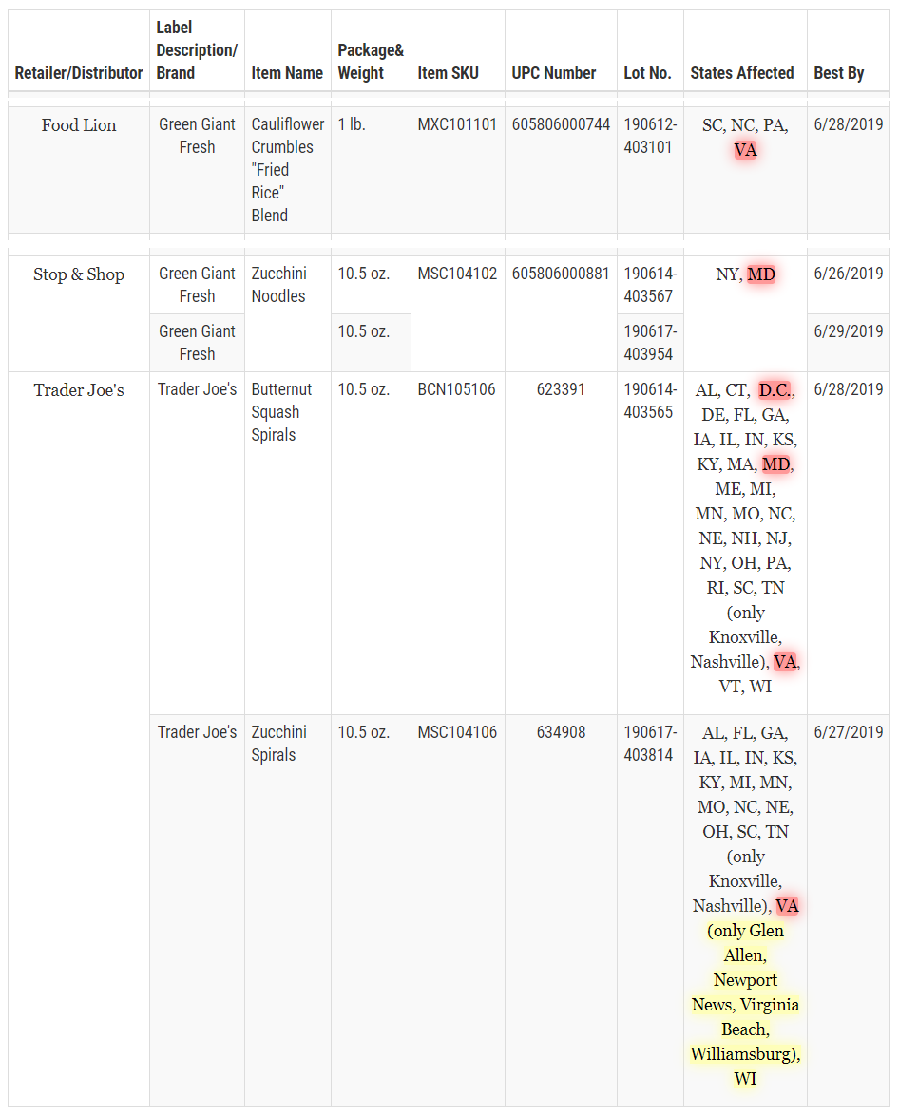This screenshot has height=1114, width=899.
Task: Select the Stop & Shop retailer cell
Action: 79,274
